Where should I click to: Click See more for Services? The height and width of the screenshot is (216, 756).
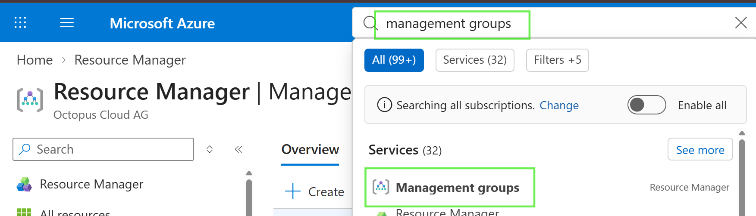pyautogui.click(x=700, y=149)
